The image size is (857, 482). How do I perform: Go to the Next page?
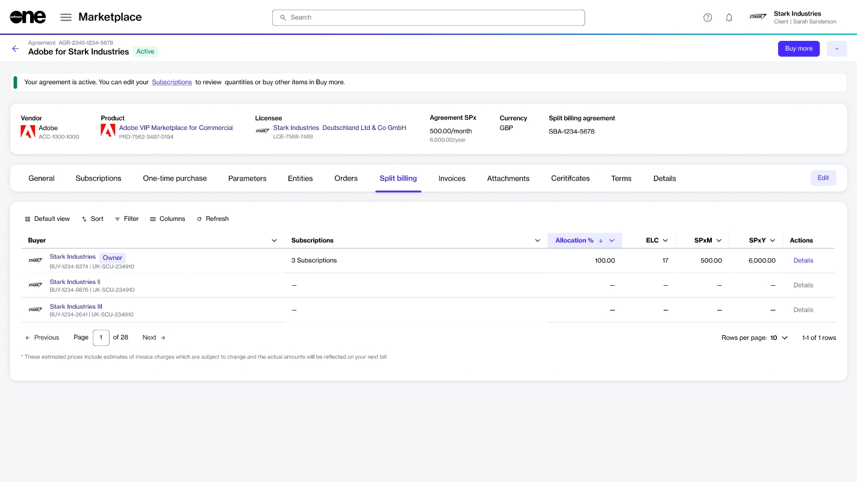tap(154, 338)
